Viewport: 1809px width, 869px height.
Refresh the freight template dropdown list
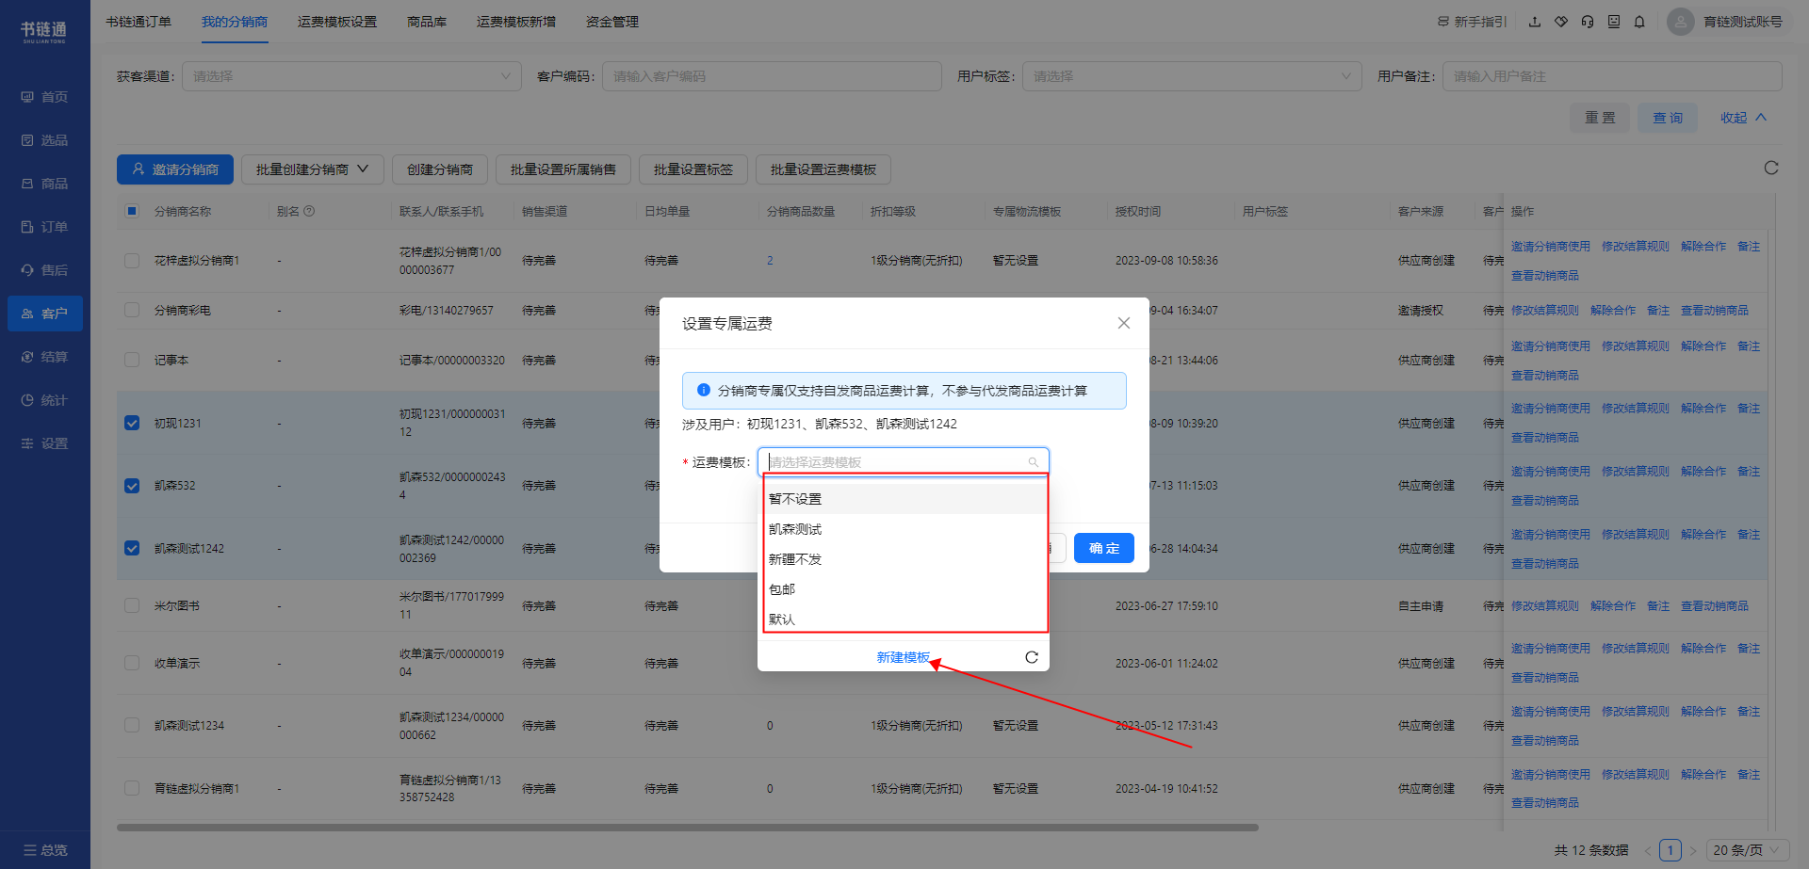coord(1032,657)
